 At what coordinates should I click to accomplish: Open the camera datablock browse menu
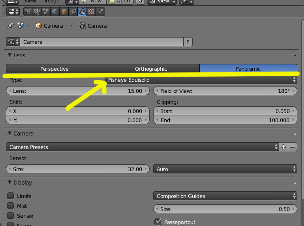coord(13,42)
